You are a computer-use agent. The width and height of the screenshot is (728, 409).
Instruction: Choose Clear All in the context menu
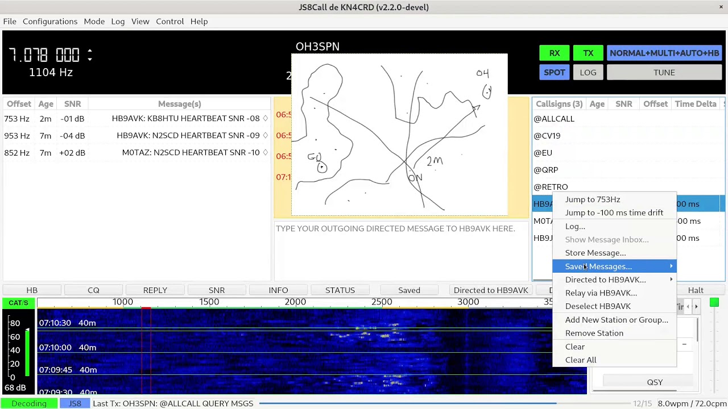click(614, 360)
